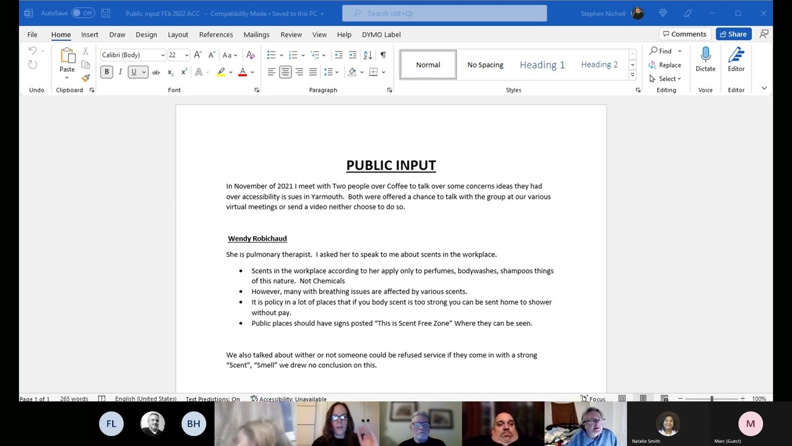Expand the Styles gallery more arrow
792x446 pixels.
632,75
